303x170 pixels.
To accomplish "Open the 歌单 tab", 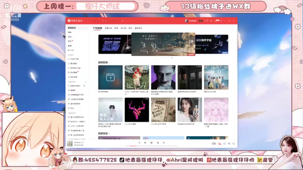I will pos(116,28).
